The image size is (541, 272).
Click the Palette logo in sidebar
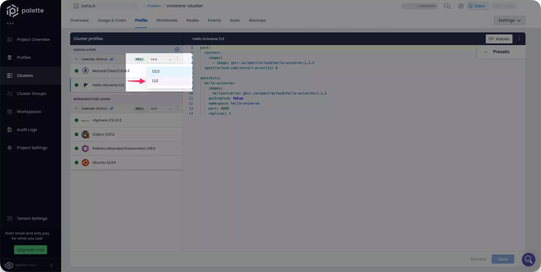point(25,11)
